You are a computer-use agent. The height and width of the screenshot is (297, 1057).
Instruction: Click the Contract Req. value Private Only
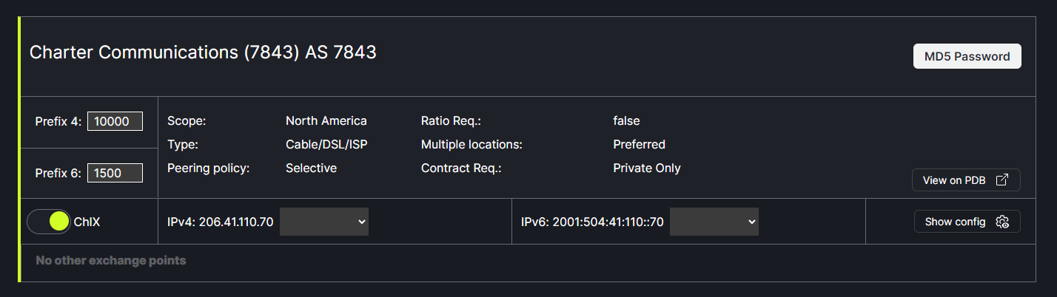(x=646, y=168)
